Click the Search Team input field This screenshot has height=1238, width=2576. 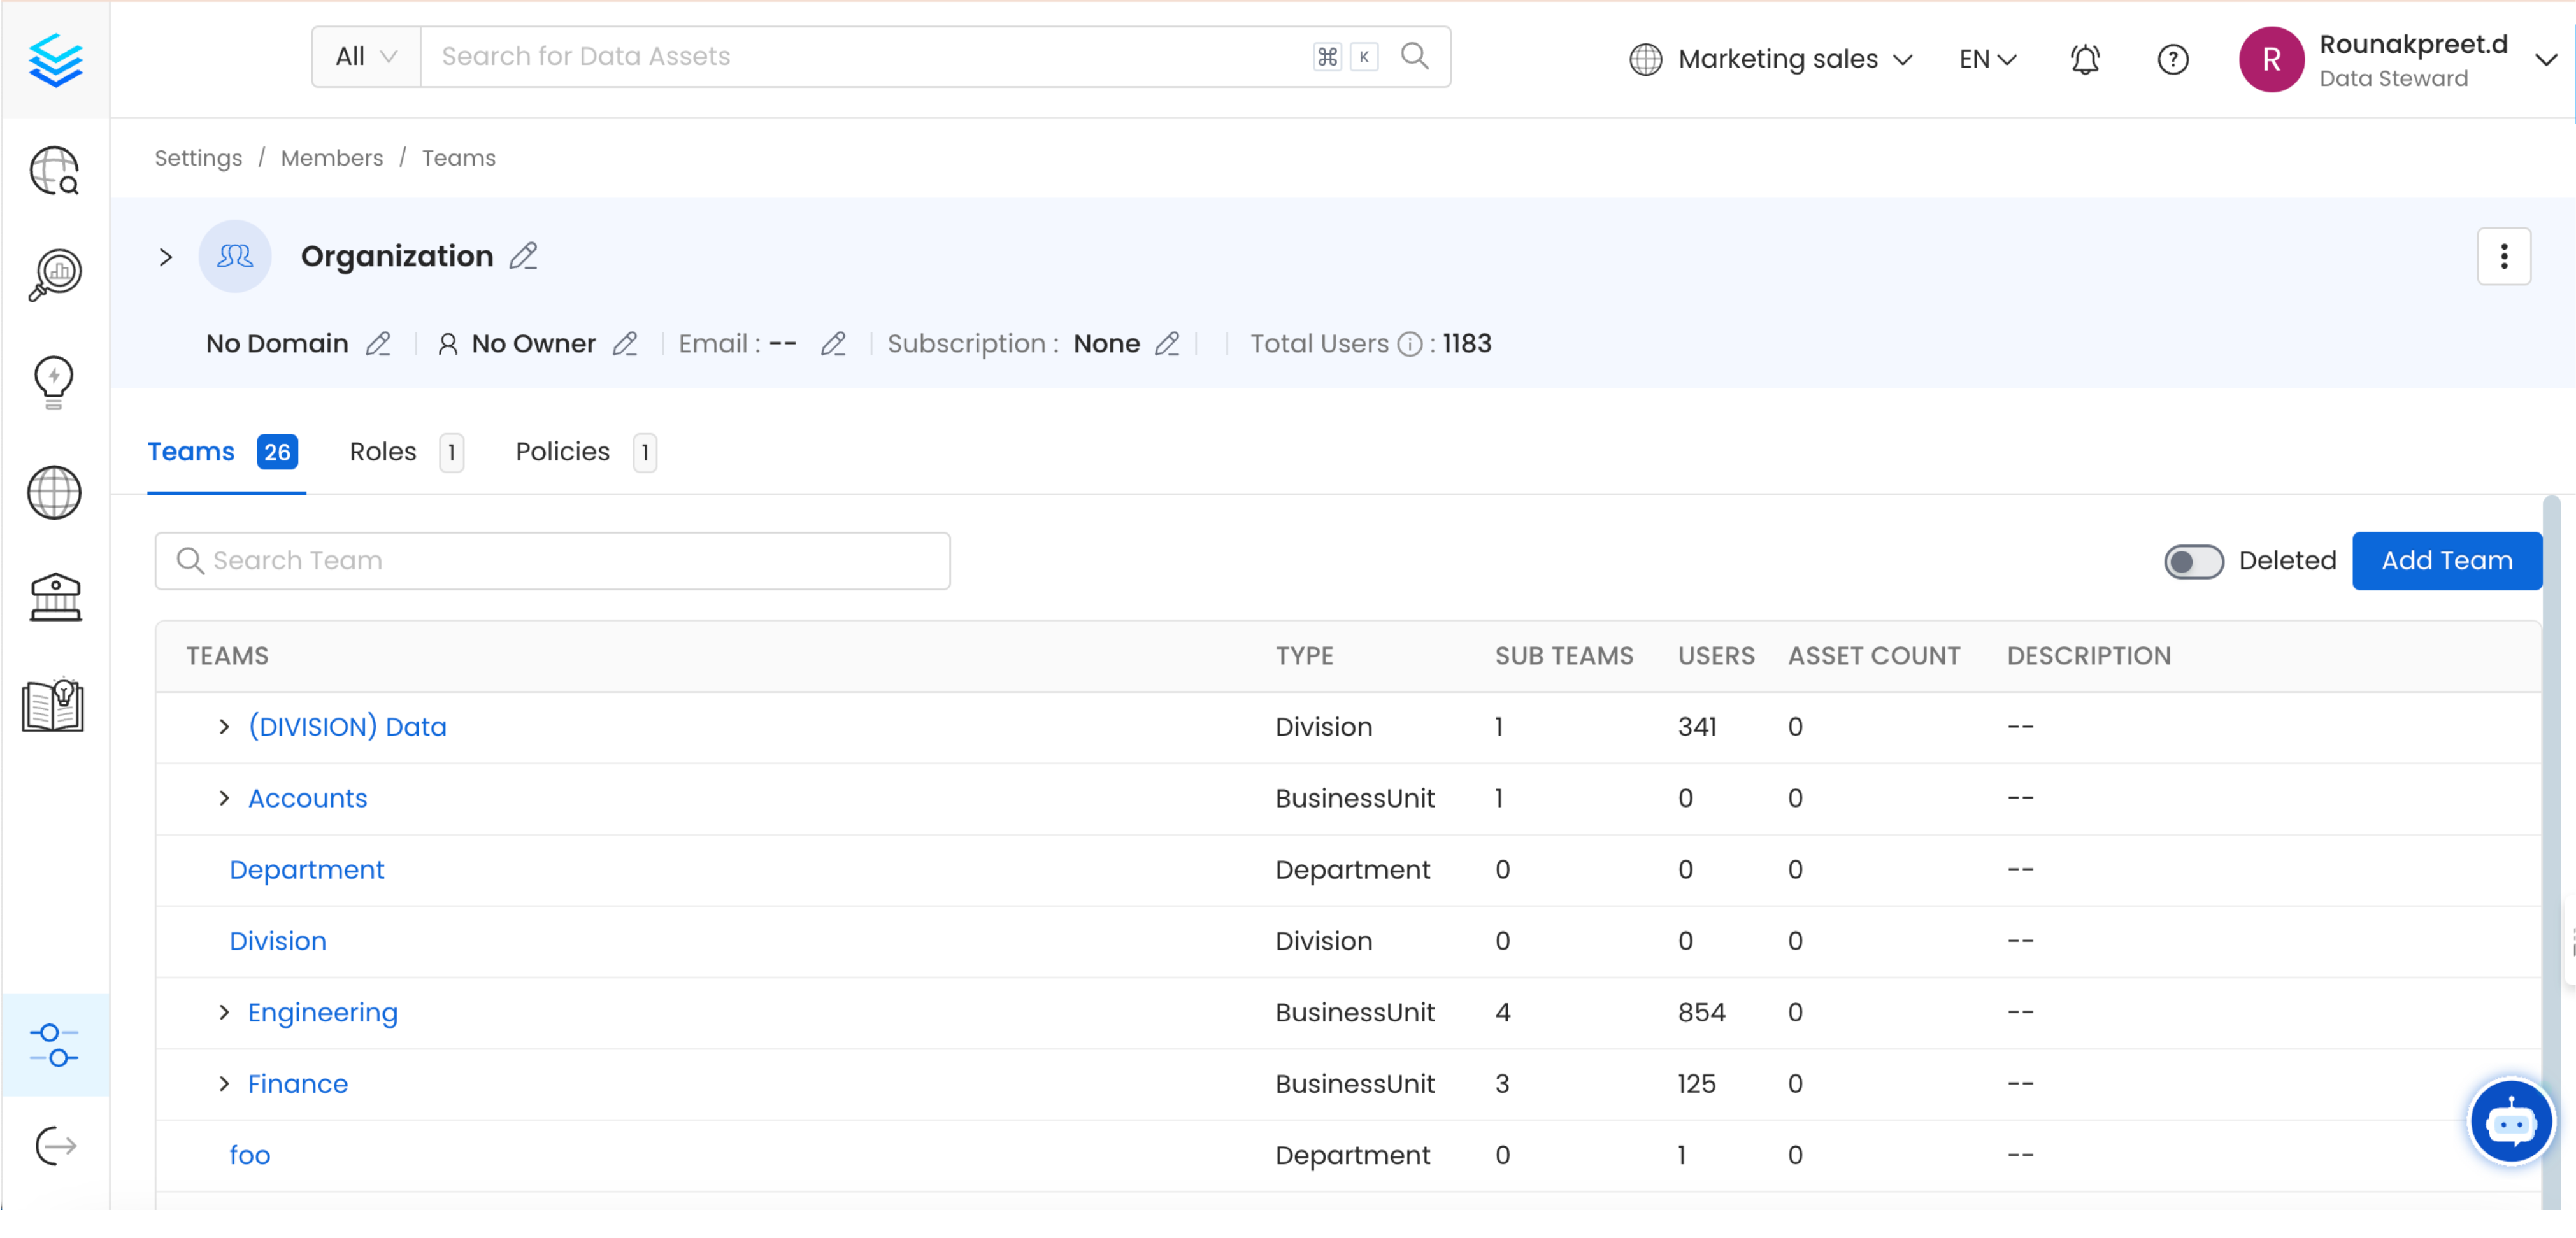coord(552,561)
